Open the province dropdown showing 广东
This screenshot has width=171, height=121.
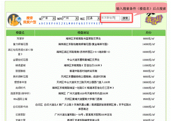click(x=49, y=18)
